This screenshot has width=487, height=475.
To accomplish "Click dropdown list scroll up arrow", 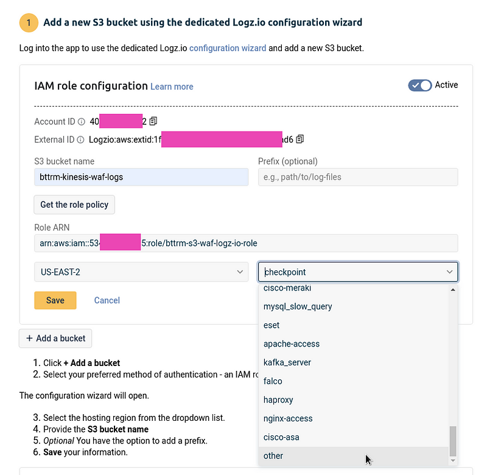I will [x=453, y=289].
